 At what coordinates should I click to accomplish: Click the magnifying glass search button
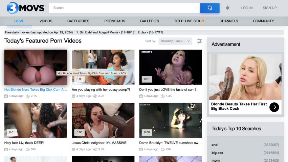tap(210, 8)
